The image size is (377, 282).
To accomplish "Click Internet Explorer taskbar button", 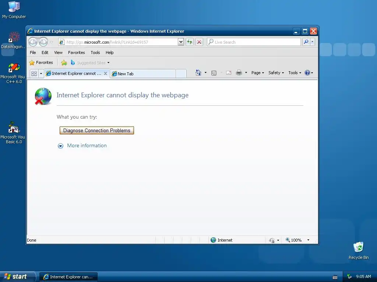I will pyautogui.click(x=68, y=277).
